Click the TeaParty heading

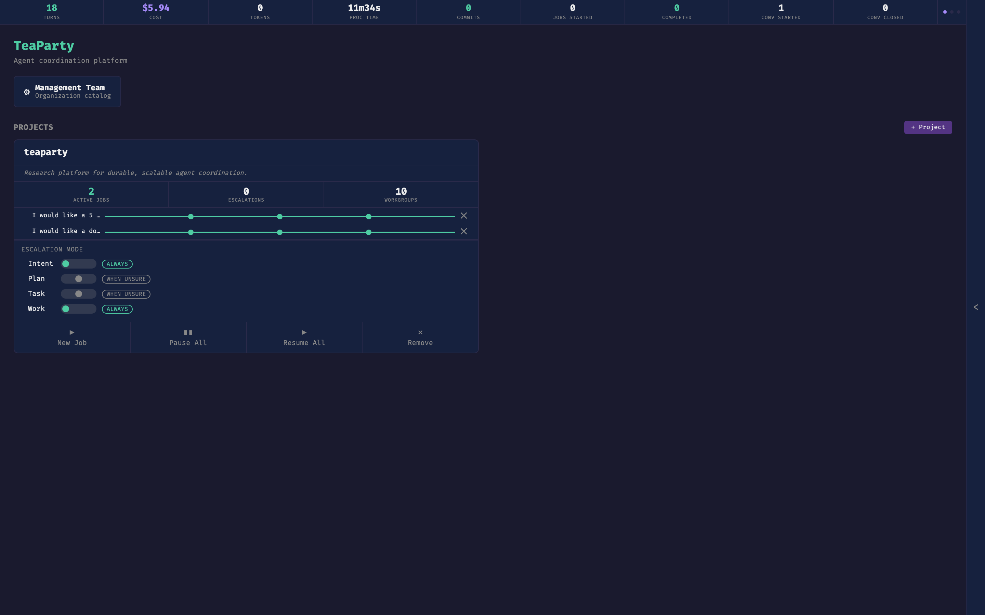click(44, 46)
